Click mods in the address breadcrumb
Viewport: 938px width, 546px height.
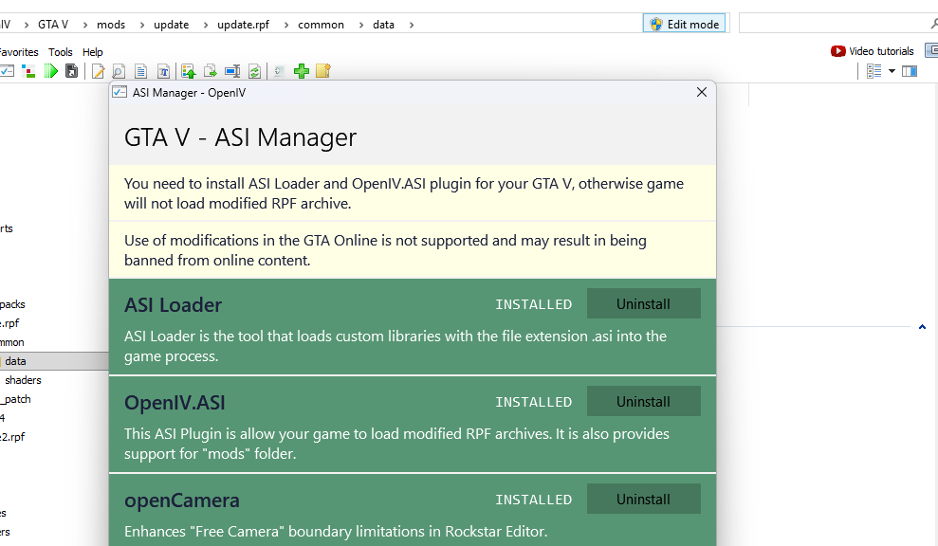(111, 25)
